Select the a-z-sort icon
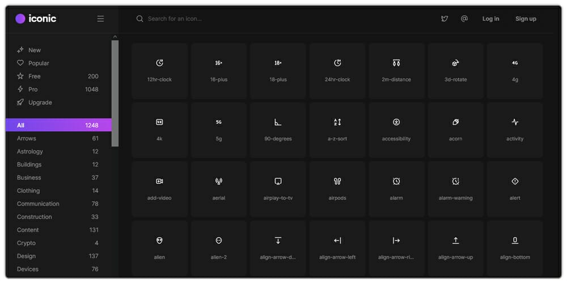Viewport: 567px width, 283px height. pyautogui.click(x=337, y=130)
